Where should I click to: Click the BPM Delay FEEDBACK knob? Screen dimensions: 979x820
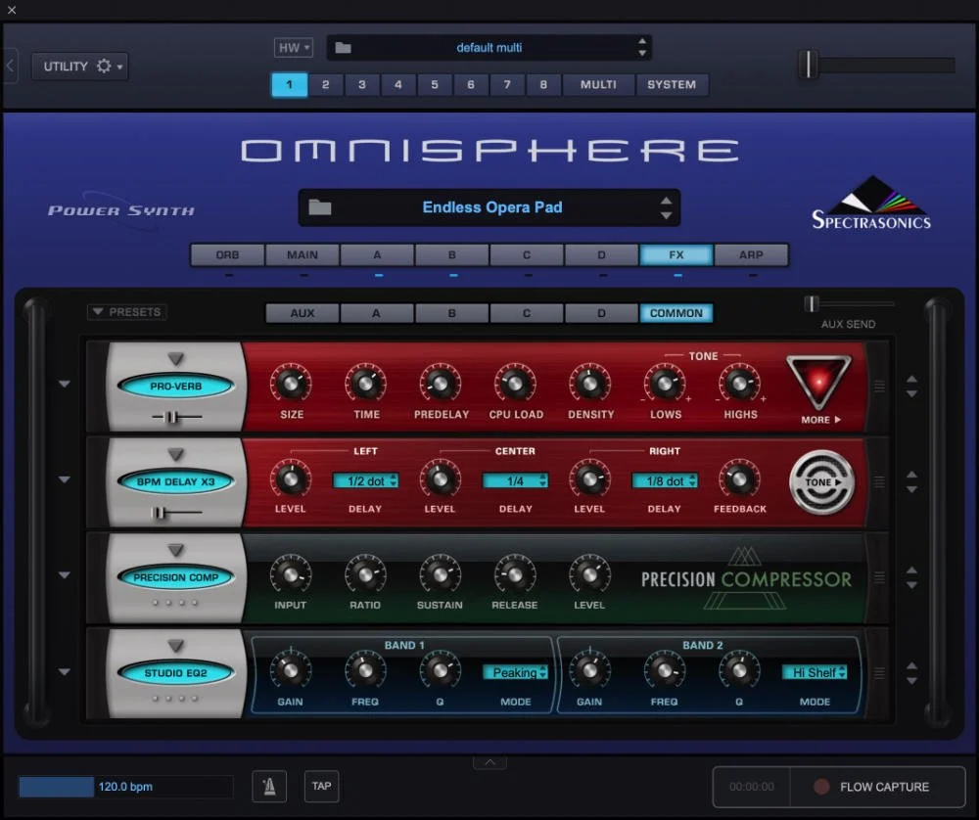pyautogui.click(x=740, y=479)
